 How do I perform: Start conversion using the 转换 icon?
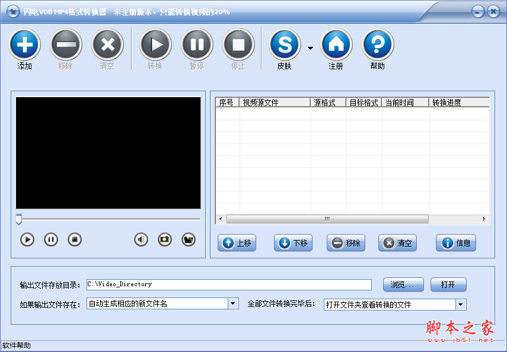[155, 44]
